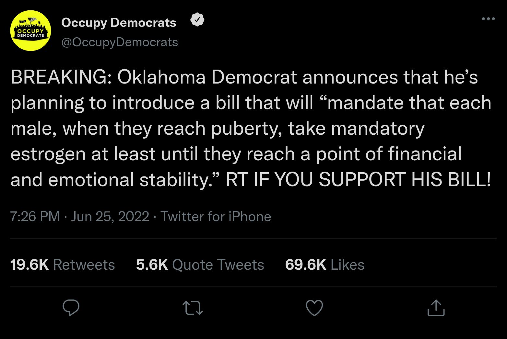Retweet using the retweet arrows icon
Viewport: 507px width, 339px height.
click(193, 308)
